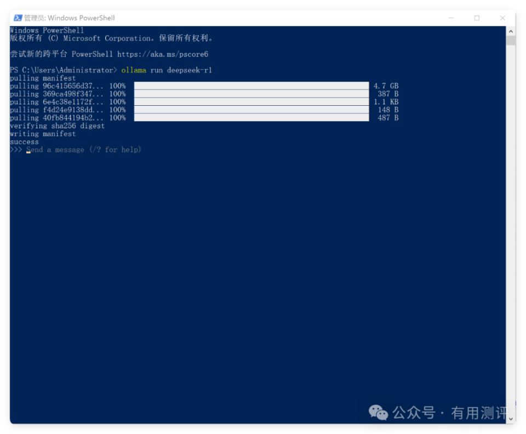Click the scrollbar up arrow
Viewport: 526px width, 434px height.
(511, 31)
